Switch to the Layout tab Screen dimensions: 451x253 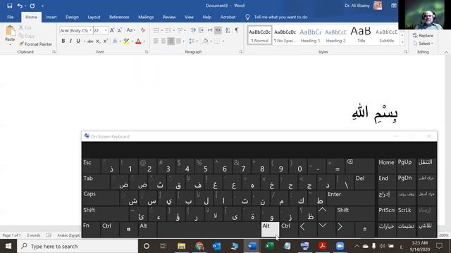click(94, 17)
